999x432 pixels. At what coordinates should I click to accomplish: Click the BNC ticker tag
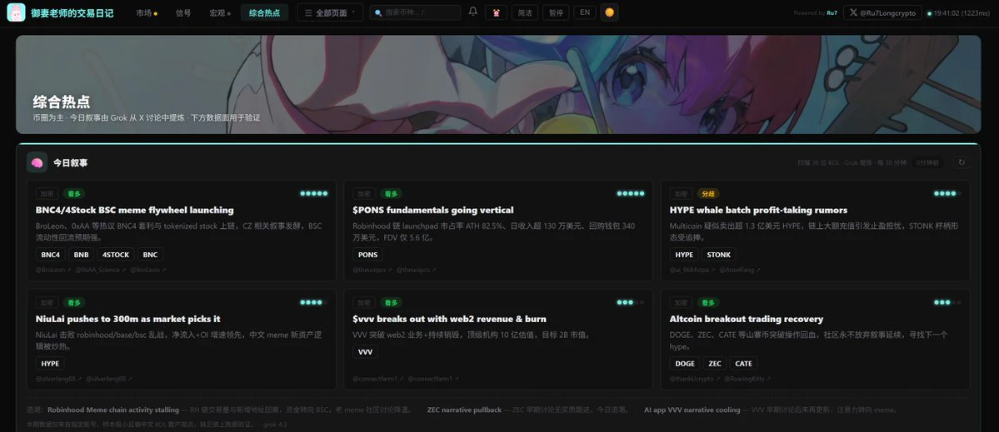pos(150,255)
